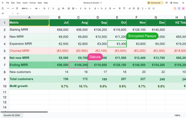186x118 pixels.
Task: Click the cell borders icon
Action: pos(69,8)
